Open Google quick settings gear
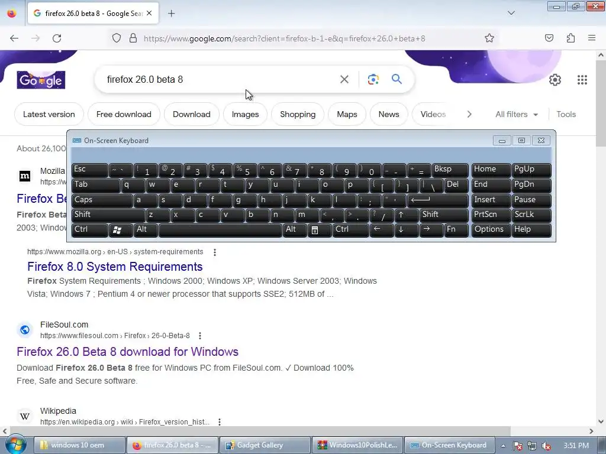Viewport: 606px width, 454px height. tap(555, 80)
